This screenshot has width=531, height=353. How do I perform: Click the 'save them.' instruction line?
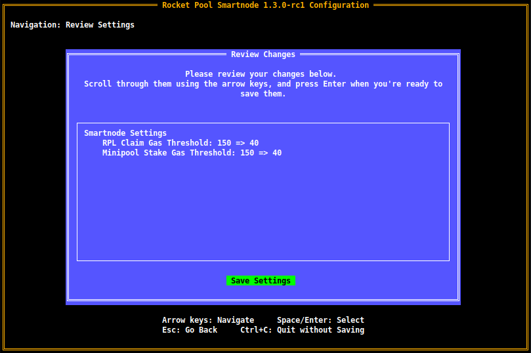pos(263,94)
